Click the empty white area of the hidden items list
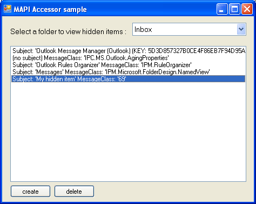 (128, 131)
